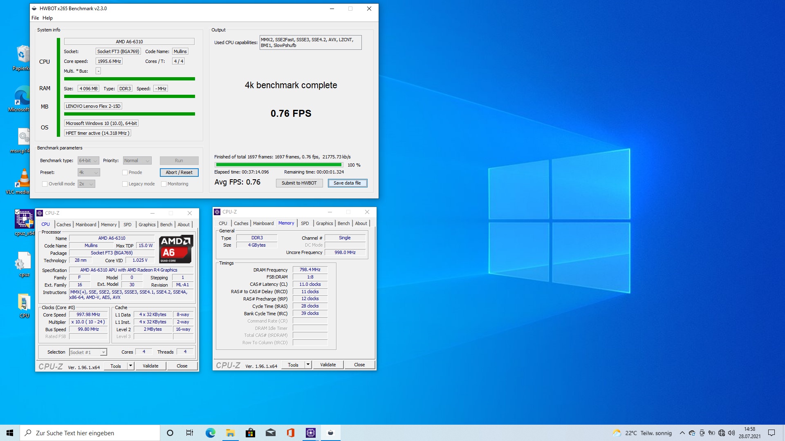The height and width of the screenshot is (441, 785).
Task: Open Task View on taskbar
Action: tap(190, 433)
